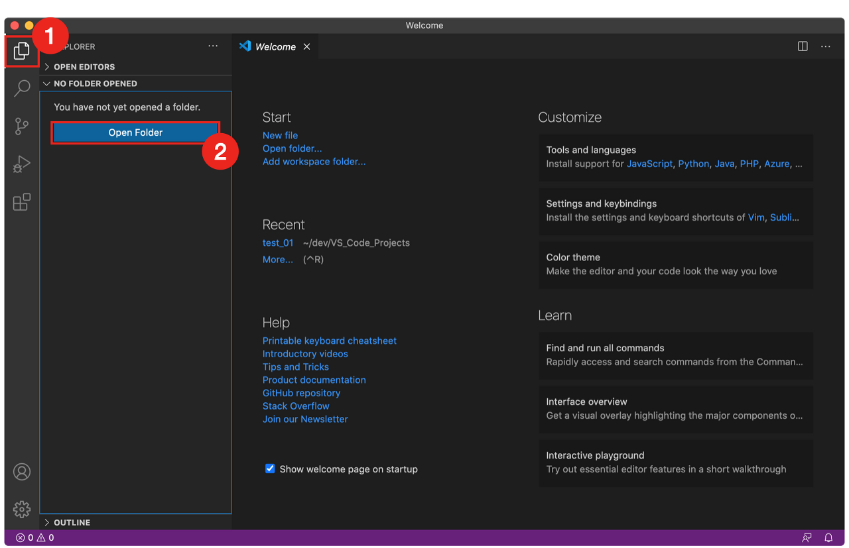Select the Welcome editor tab

tap(275, 46)
